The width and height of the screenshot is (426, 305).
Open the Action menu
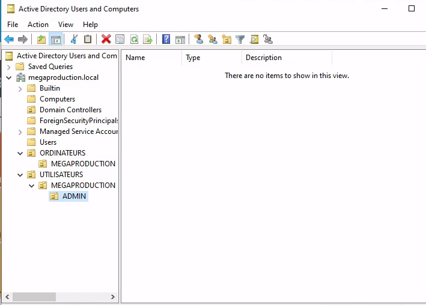point(38,25)
